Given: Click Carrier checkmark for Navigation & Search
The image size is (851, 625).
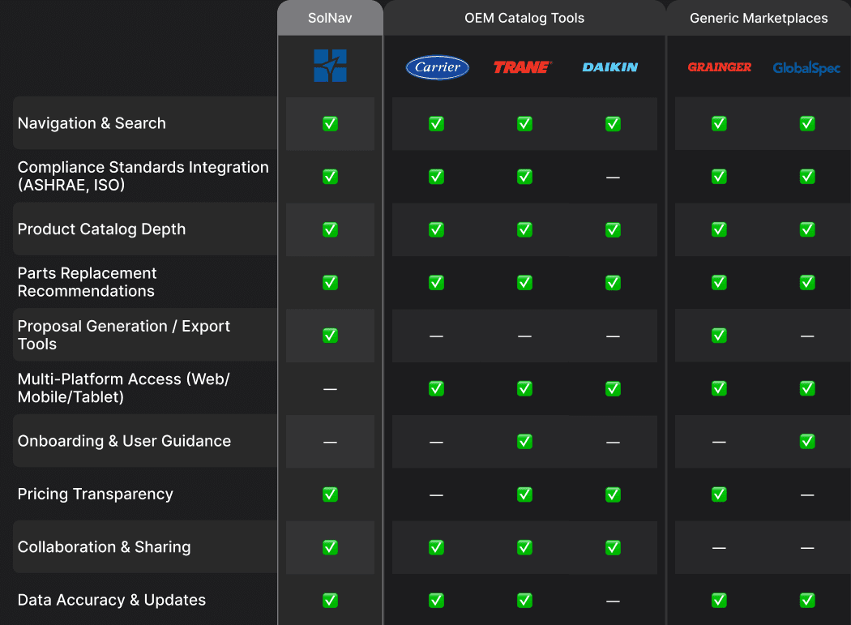Looking at the screenshot, I should point(436,124).
